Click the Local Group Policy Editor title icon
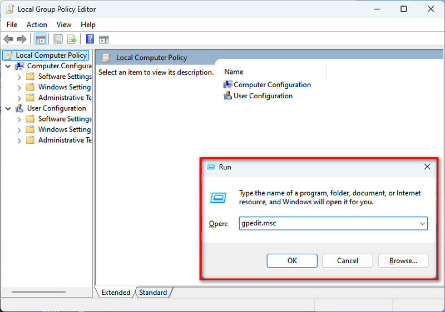The image size is (445, 312). pos(9,9)
